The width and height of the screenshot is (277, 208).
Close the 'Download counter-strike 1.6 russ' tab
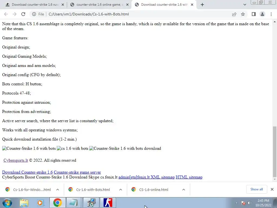(63, 5)
